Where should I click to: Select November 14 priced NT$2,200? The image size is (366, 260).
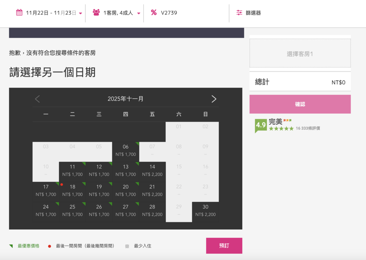tap(152, 170)
